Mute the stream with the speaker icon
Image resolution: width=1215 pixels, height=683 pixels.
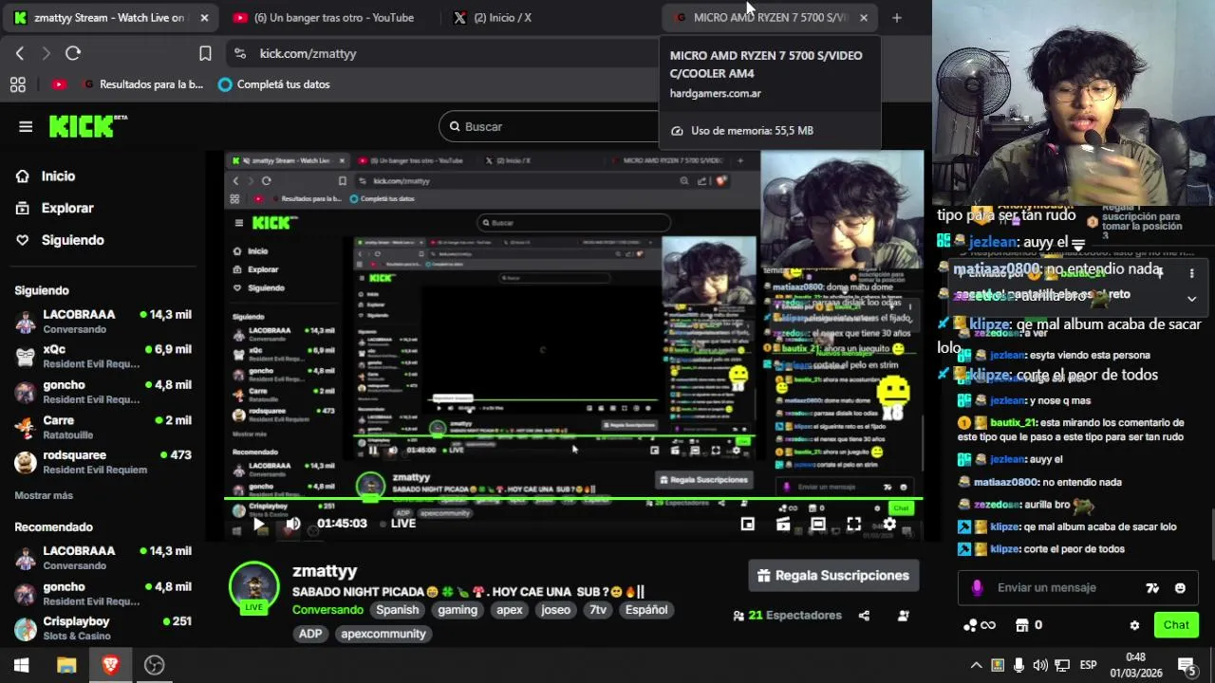pos(293,524)
